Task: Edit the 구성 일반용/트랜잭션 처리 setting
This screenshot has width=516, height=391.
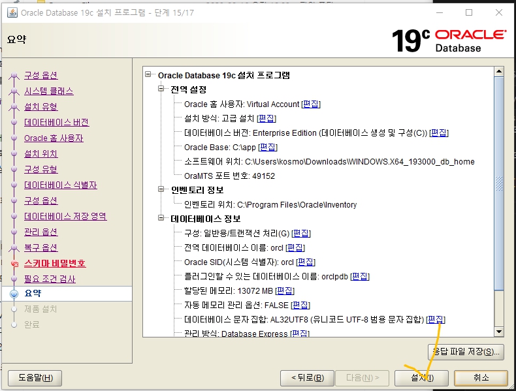Action: (x=301, y=234)
